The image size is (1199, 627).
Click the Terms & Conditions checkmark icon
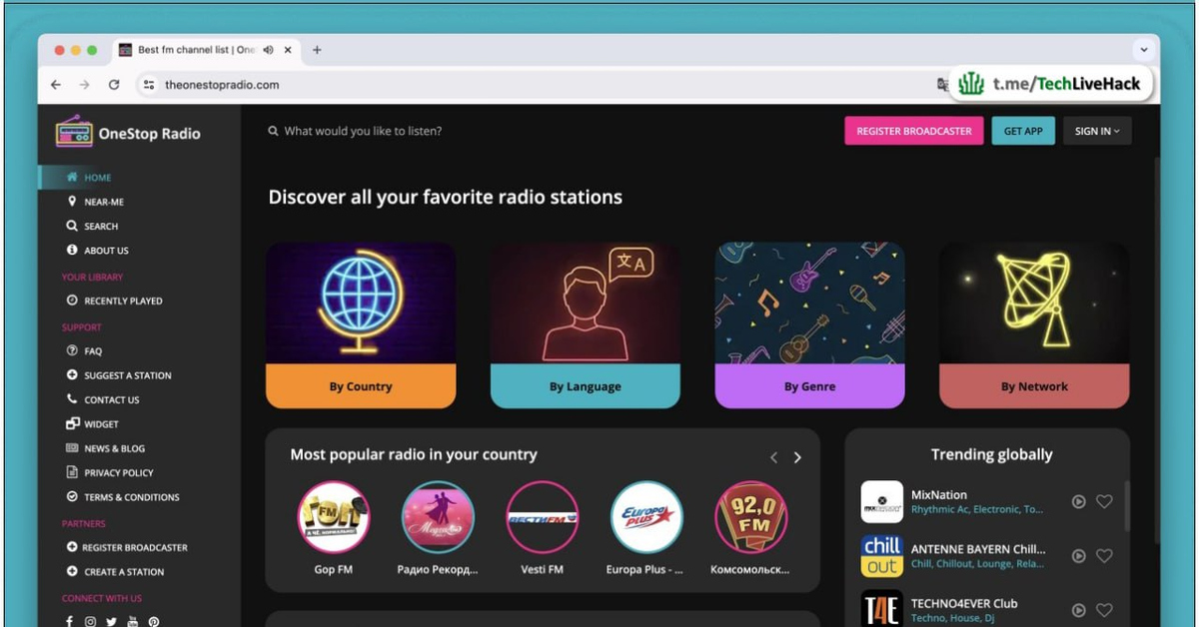[x=72, y=497]
